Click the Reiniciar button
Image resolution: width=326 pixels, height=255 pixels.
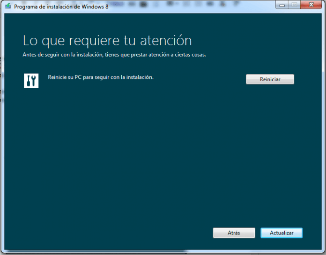pos(270,79)
